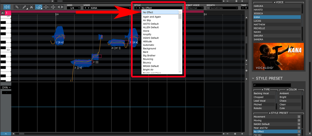Filter by Cute color
This screenshot has height=136, width=312.
(x=290, y=108)
